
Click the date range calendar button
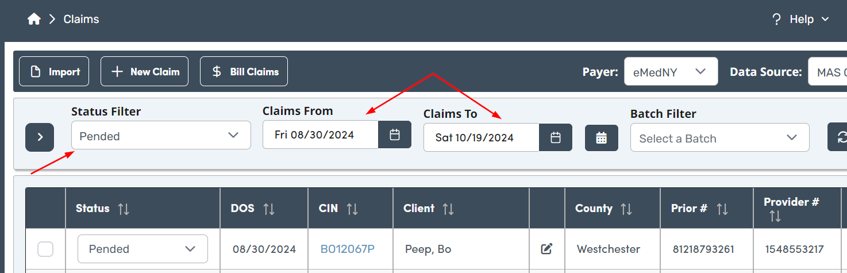tap(602, 138)
